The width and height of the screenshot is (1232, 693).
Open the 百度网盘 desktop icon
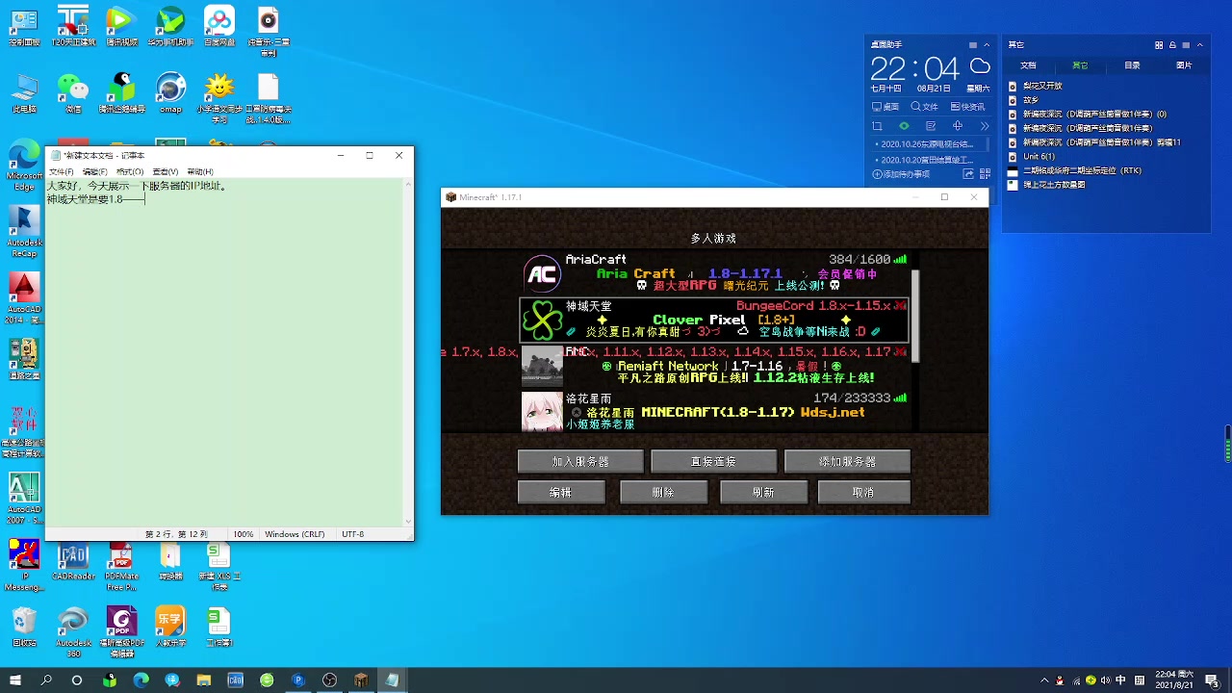coord(219,27)
